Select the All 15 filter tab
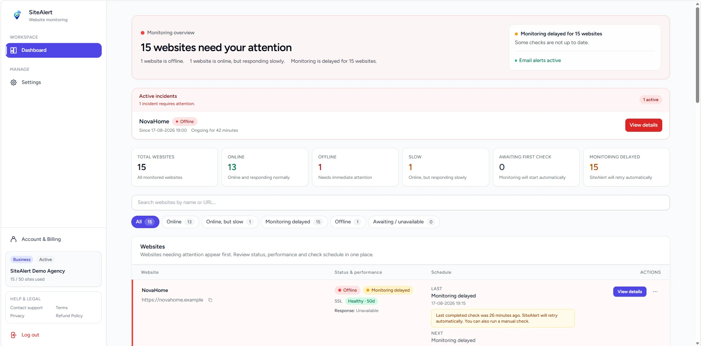Image resolution: width=701 pixels, height=346 pixels. click(x=145, y=222)
